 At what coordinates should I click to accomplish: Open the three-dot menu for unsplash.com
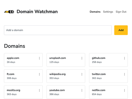pyautogui.click(x=82, y=58)
